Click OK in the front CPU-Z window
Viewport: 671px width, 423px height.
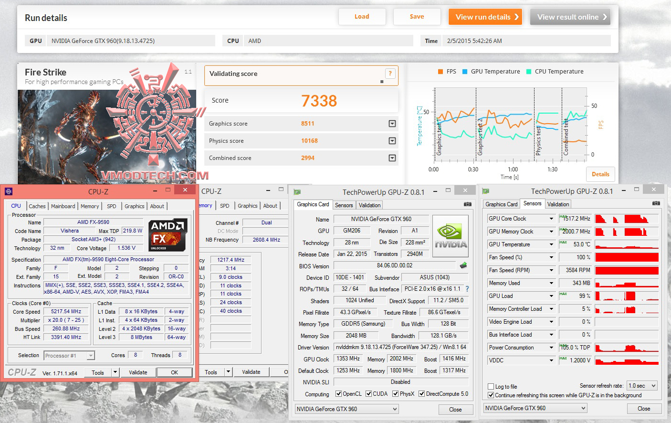(175, 372)
